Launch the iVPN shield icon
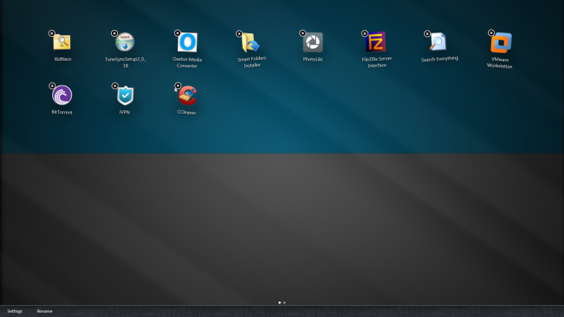Image resolution: width=564 pixels, height=317 pixels. (125, 96)
